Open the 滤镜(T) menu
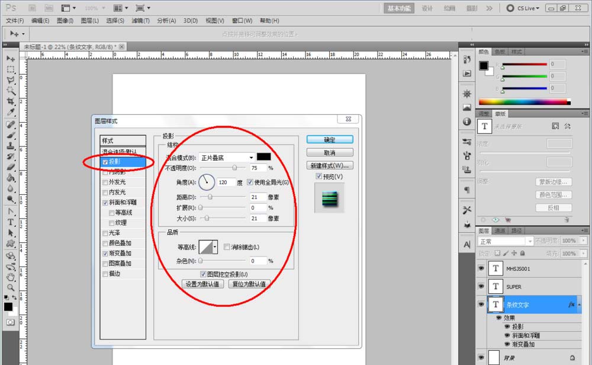 pyautogui.click(x=140, y=21)
